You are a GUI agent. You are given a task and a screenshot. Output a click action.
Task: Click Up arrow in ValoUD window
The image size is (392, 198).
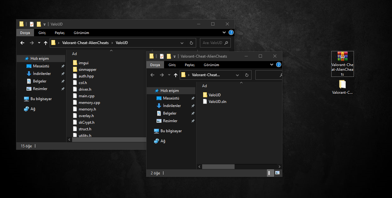coord(46,43)
